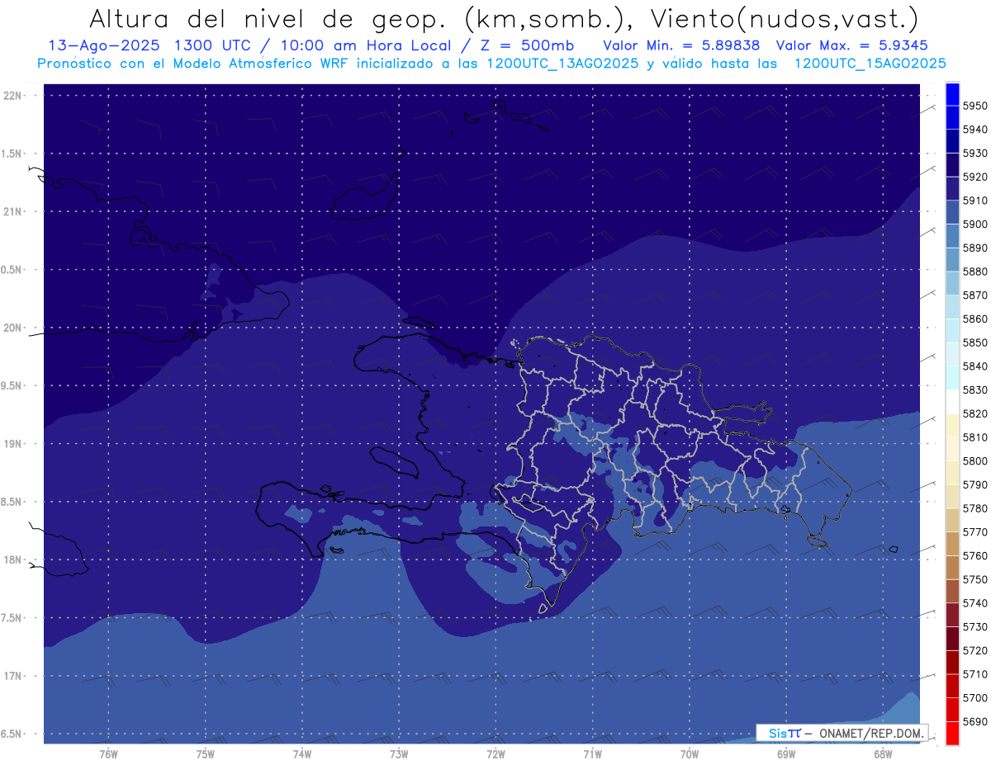Click the 5700 value on the color scale
Screen dimensions: 991x765
pos(974,697)
